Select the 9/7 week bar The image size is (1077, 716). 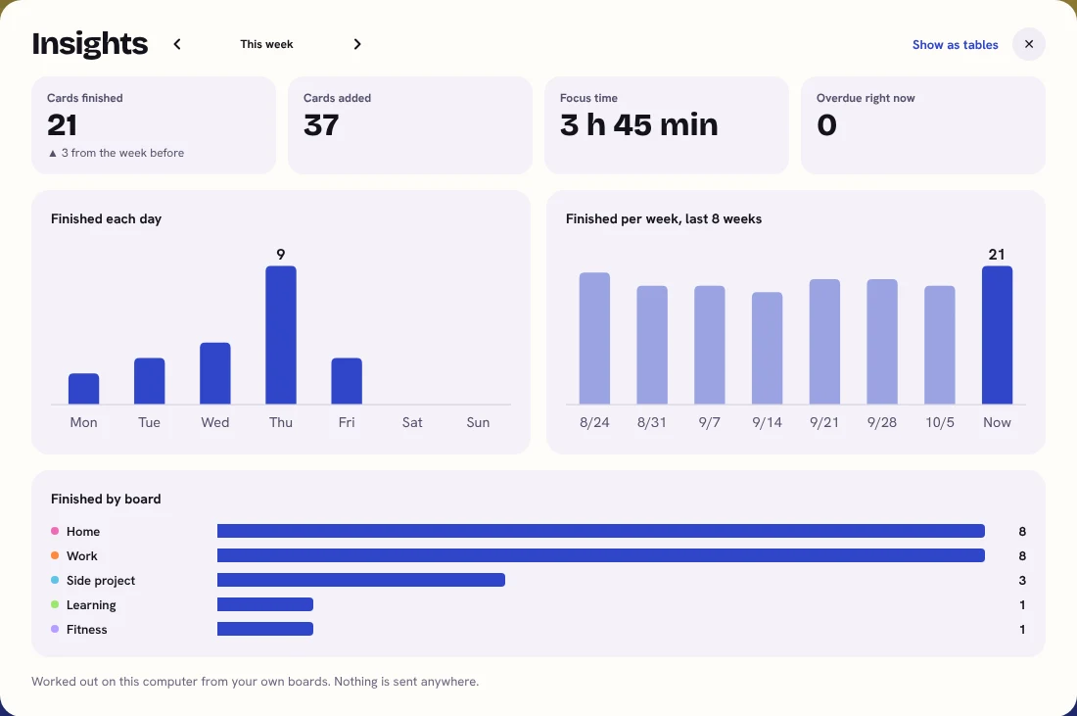point(710,345)
